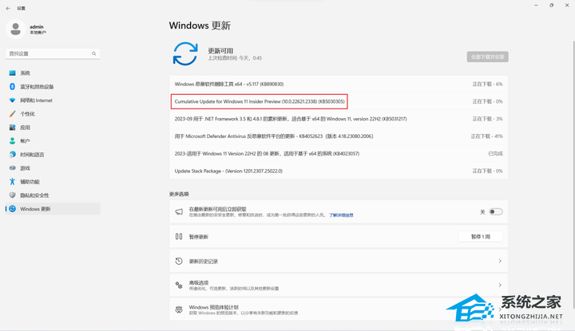Image resolution: width=575 pixels, height=331 pixels.
Task: Click the admin account avatar
Action: [15, 30]
